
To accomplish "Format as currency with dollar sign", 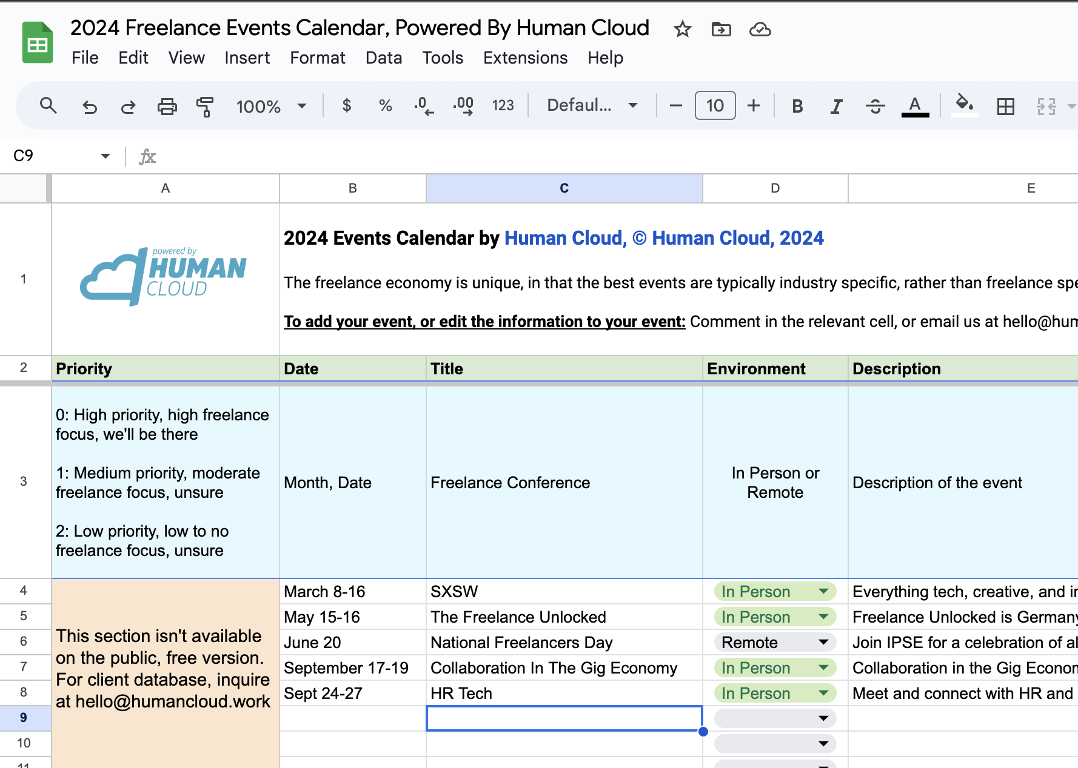I will pos(347,106).
